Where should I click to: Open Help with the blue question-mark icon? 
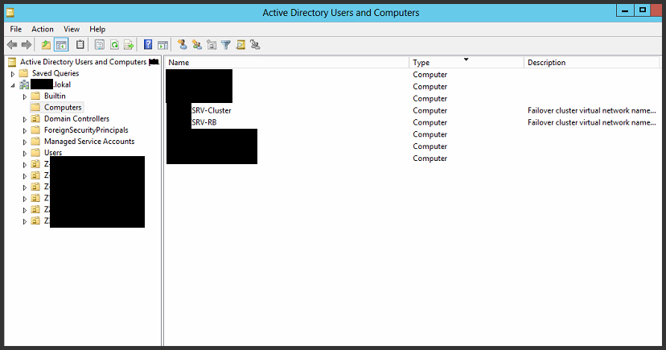[148, 44]
